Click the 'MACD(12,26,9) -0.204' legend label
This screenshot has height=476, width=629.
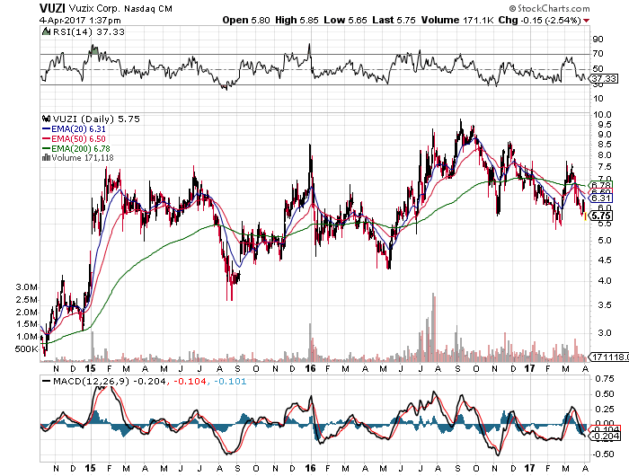(x=109, y=381)
